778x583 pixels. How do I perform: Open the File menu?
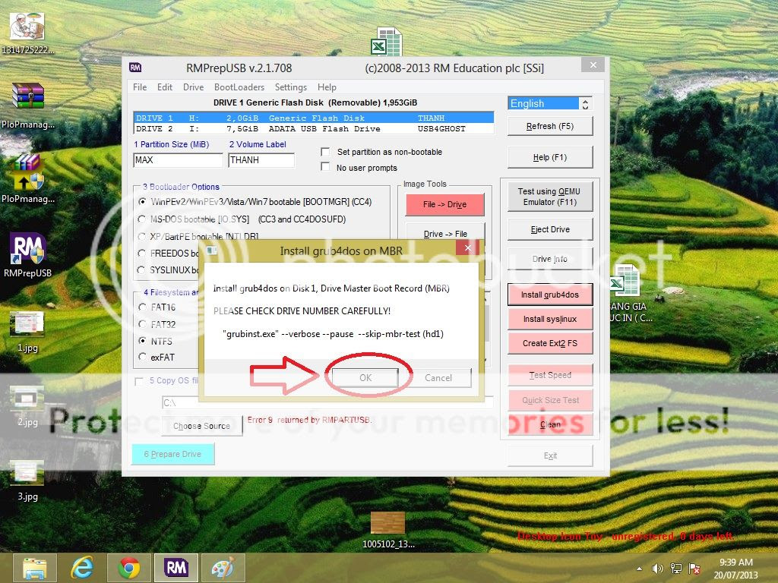tap(140, 87)
